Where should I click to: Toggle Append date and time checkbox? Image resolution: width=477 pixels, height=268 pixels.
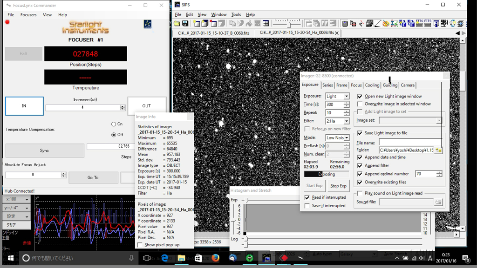point(360,157)
